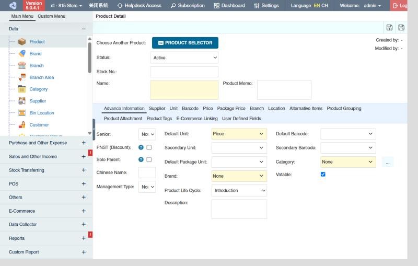
Task: Expand Purchase and Other Expense section
Action: (84, 143)
